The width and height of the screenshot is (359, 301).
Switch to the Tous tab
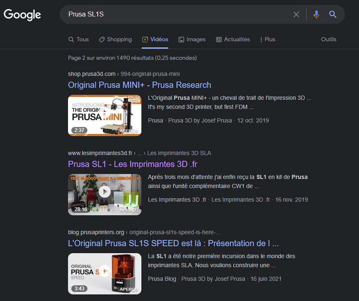point(79,40)
